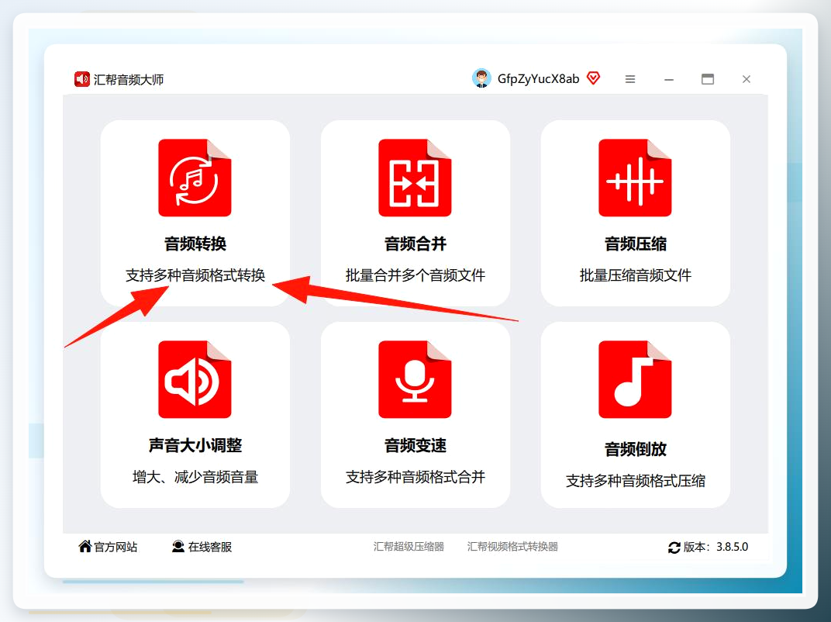Click the 汇帮音频大师 window title text
Screen dimensions: 831x622
(x=129, y=80)
